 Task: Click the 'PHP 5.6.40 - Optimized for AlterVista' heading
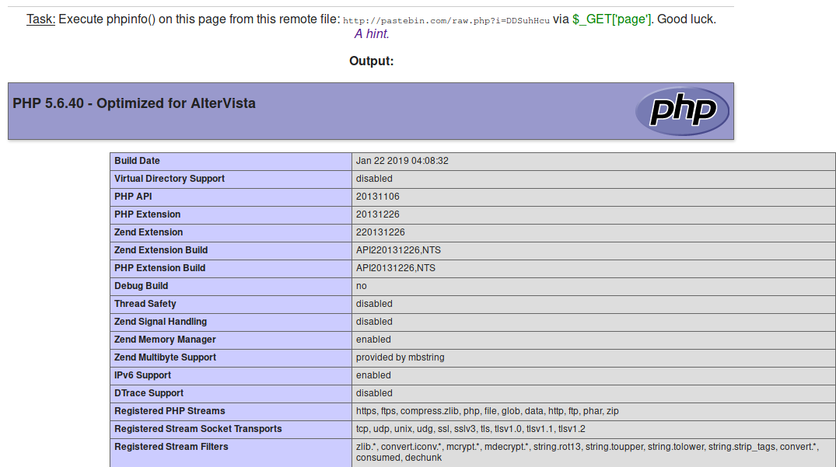pyautogui.click(x=134, y=103)
